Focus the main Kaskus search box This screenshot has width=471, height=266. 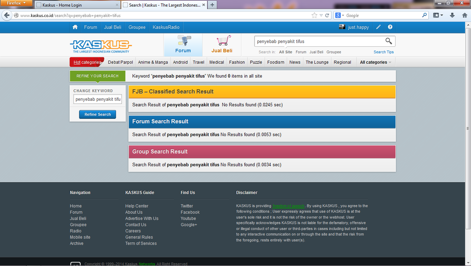(319, 41)
